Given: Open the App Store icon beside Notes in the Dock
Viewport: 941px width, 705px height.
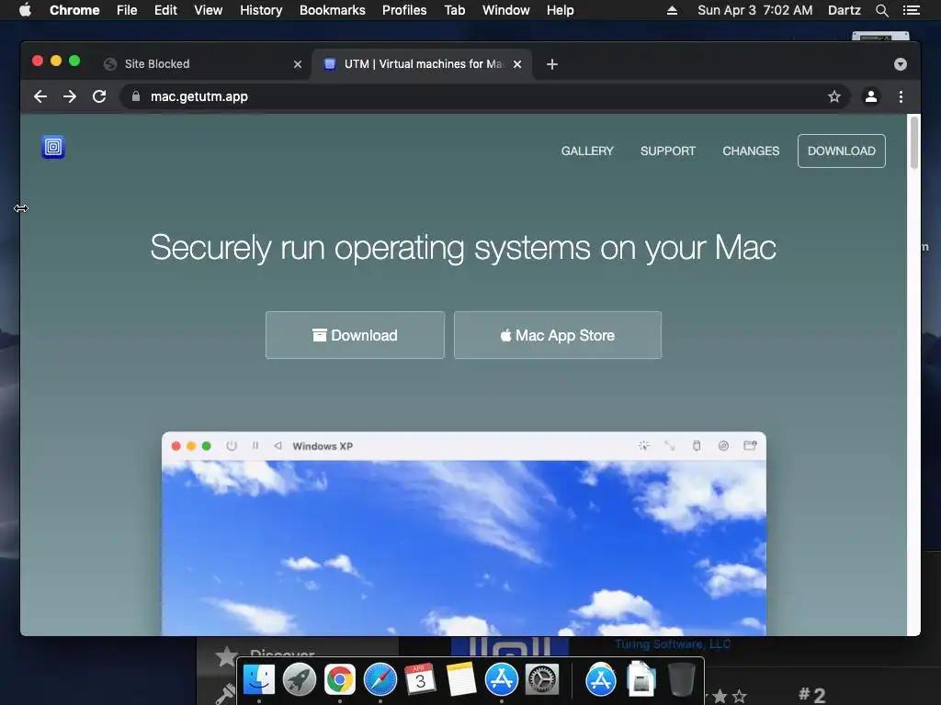Looking at the screenshot, I should tap(501, 680).
